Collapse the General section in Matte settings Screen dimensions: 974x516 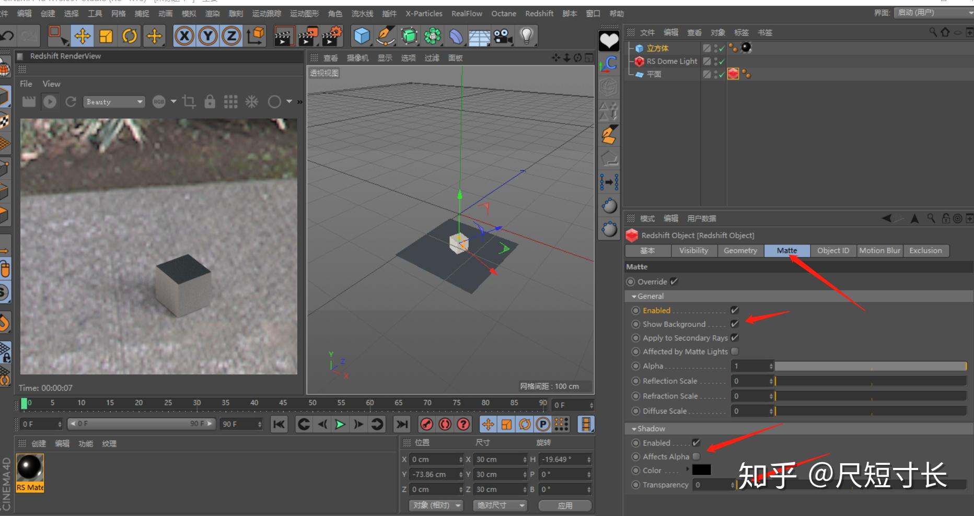(x=633, y=296)
